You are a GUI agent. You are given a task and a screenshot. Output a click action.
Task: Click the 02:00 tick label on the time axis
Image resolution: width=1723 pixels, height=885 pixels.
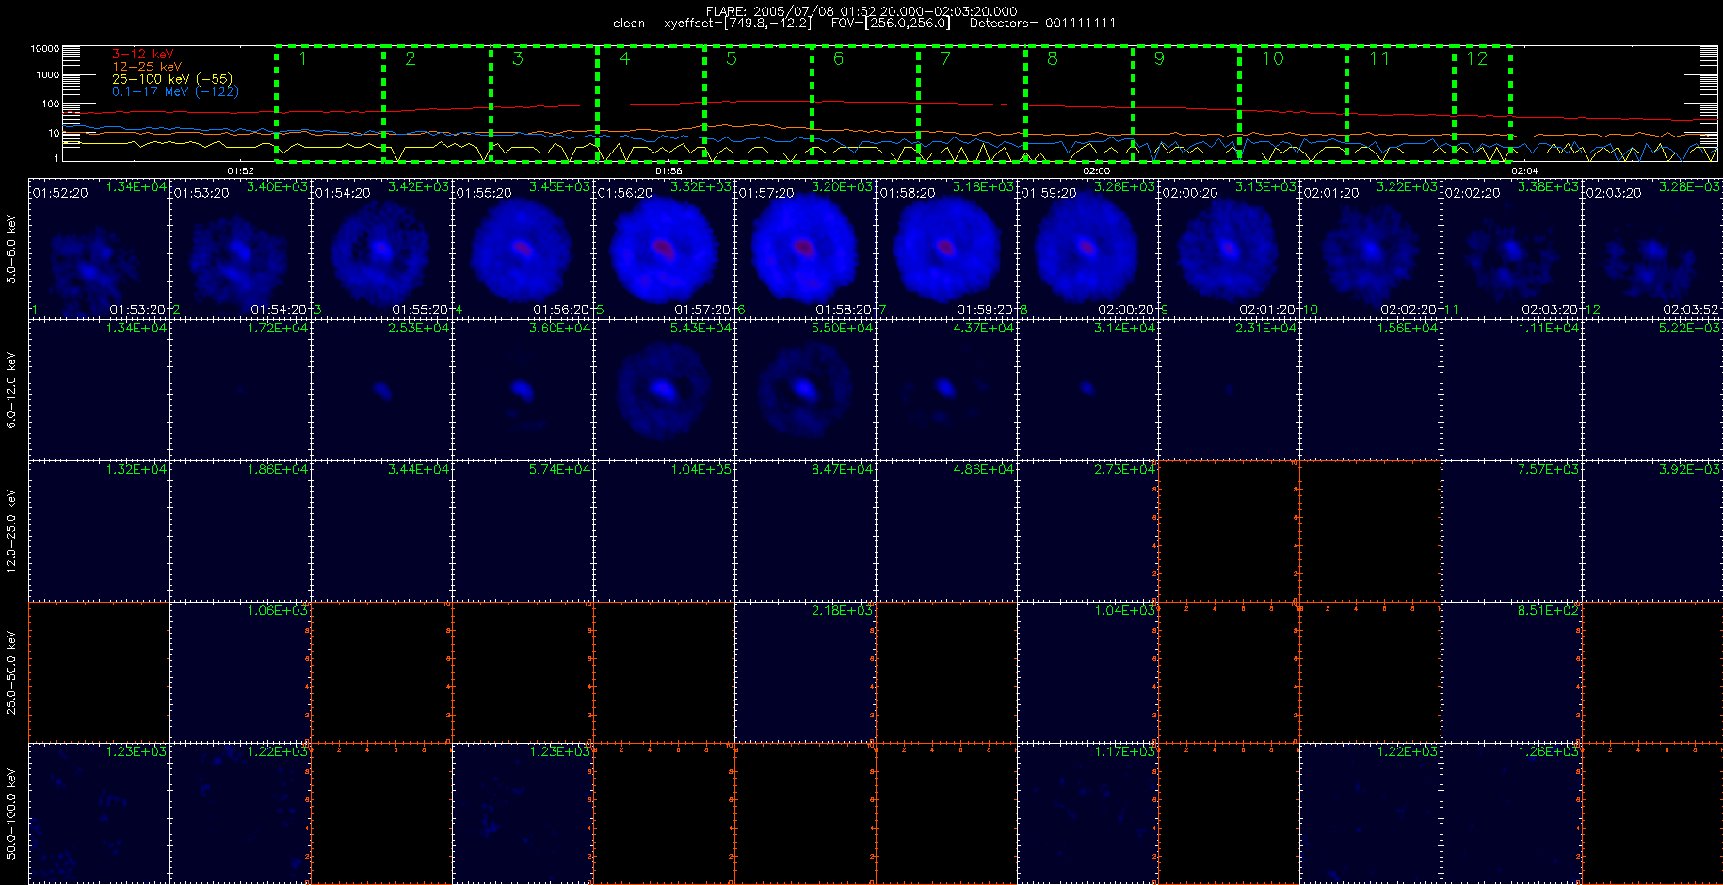1096,170
